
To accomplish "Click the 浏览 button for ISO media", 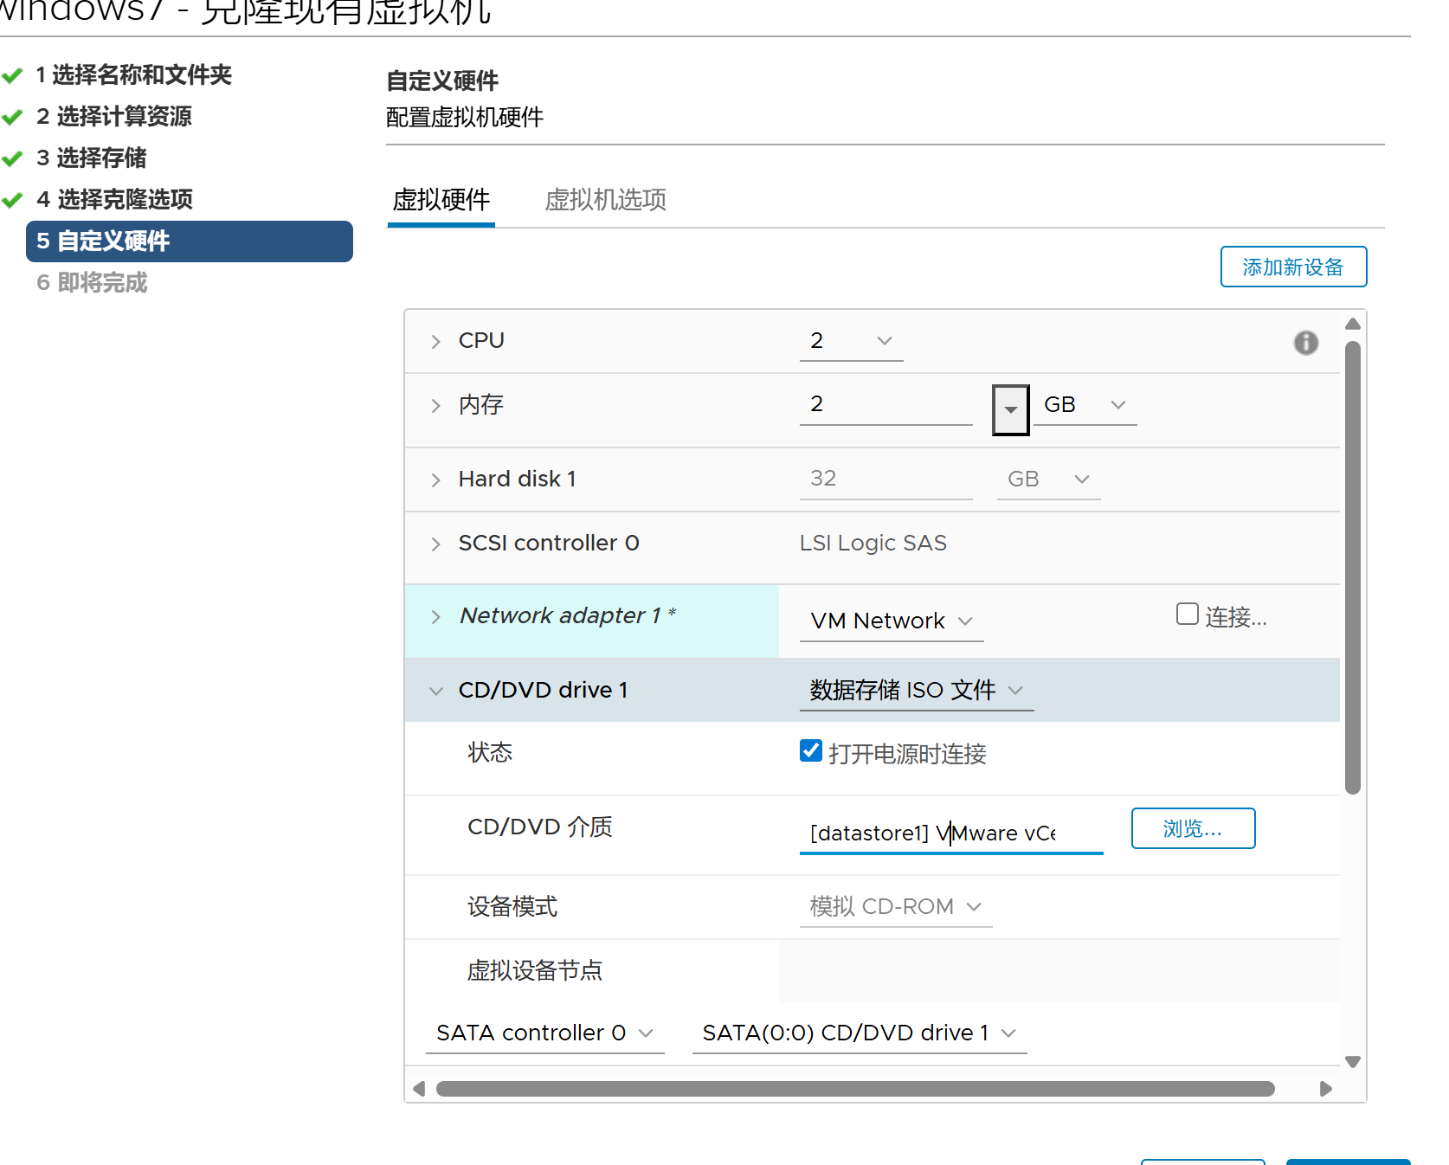I will [1192, 829].
